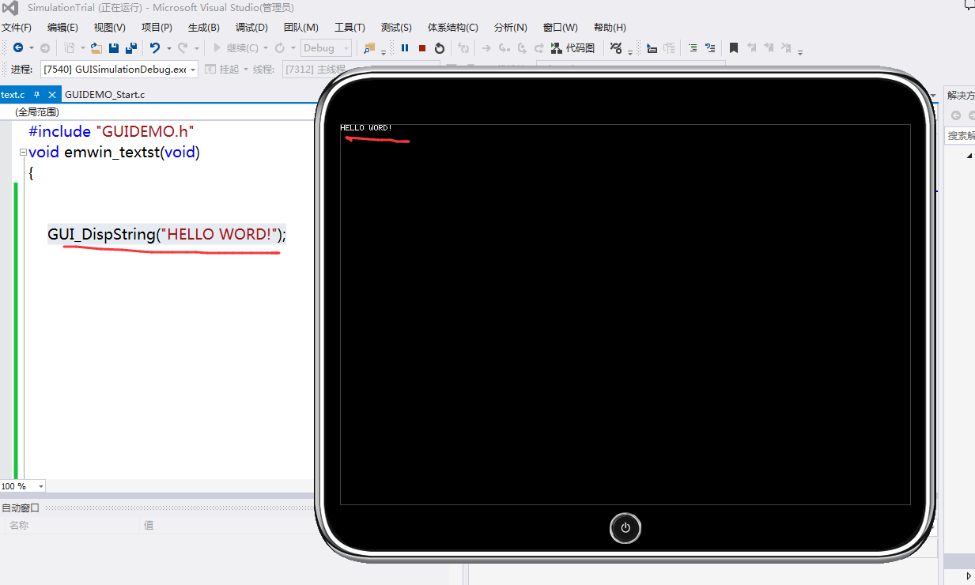Undo the last action
This screenshot has width=975, height=585.
pos(155,48)
